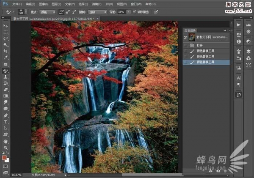
Task: Click the history snapshot thumbnail
Action: (192, 38)
